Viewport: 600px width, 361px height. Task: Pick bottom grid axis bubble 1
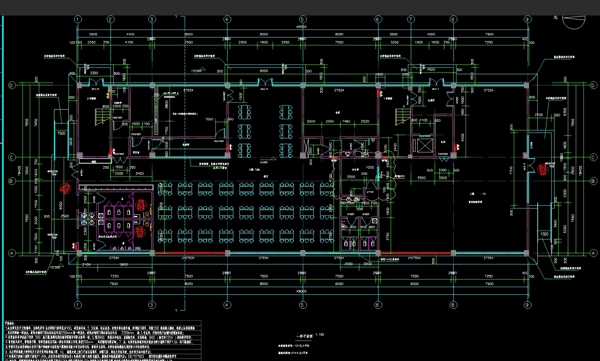pyautogui.click(x=77, y=305)
